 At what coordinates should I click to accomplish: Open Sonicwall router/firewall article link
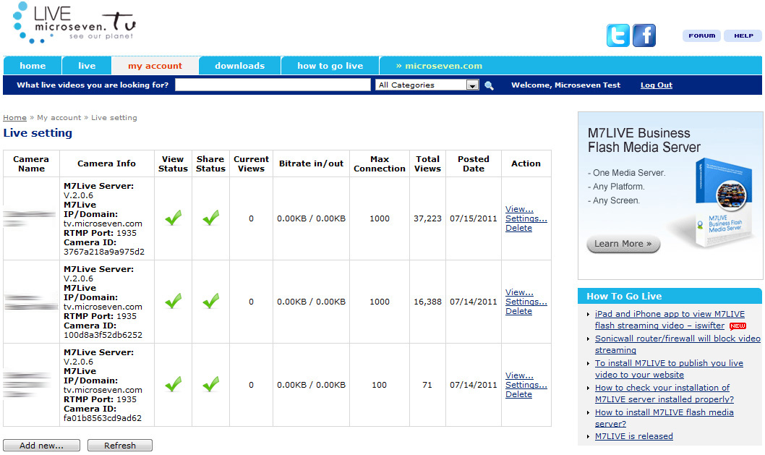678,344
